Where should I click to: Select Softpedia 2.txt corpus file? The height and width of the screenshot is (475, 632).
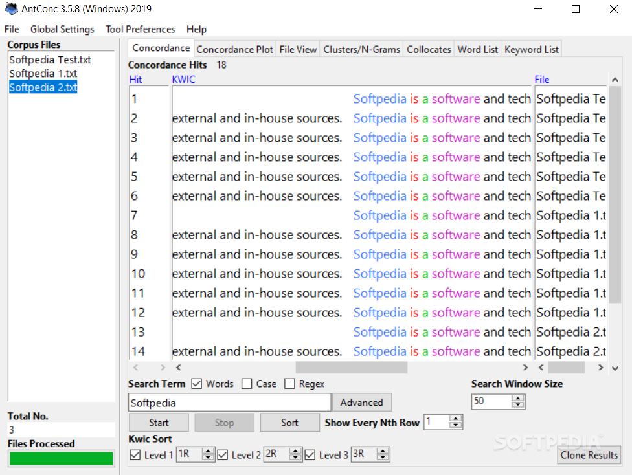coord(43,87)
